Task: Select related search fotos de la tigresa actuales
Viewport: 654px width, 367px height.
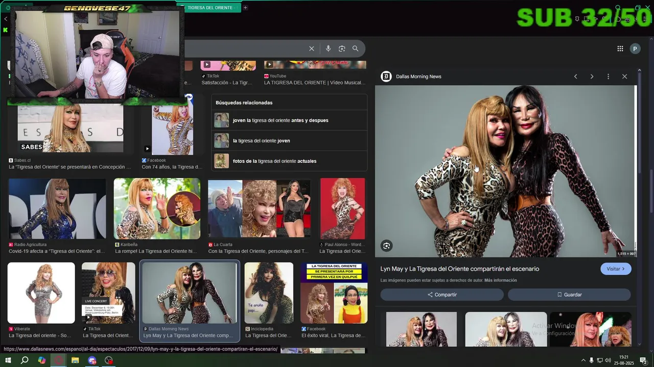Action: (289, 161)
